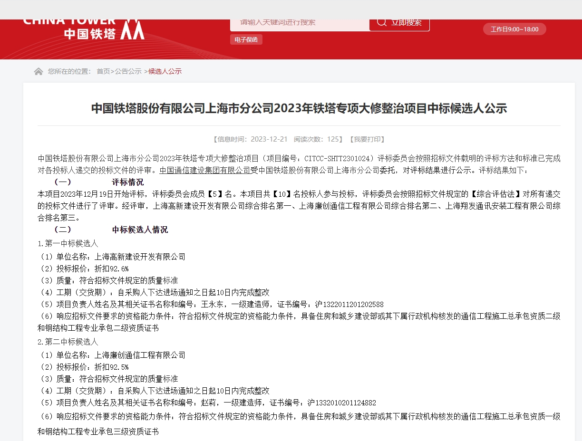This screenshot has width=582, height=441.
Task: Open 候选人公示 in the breadcrumb
Action: click(x=165, y=71)
